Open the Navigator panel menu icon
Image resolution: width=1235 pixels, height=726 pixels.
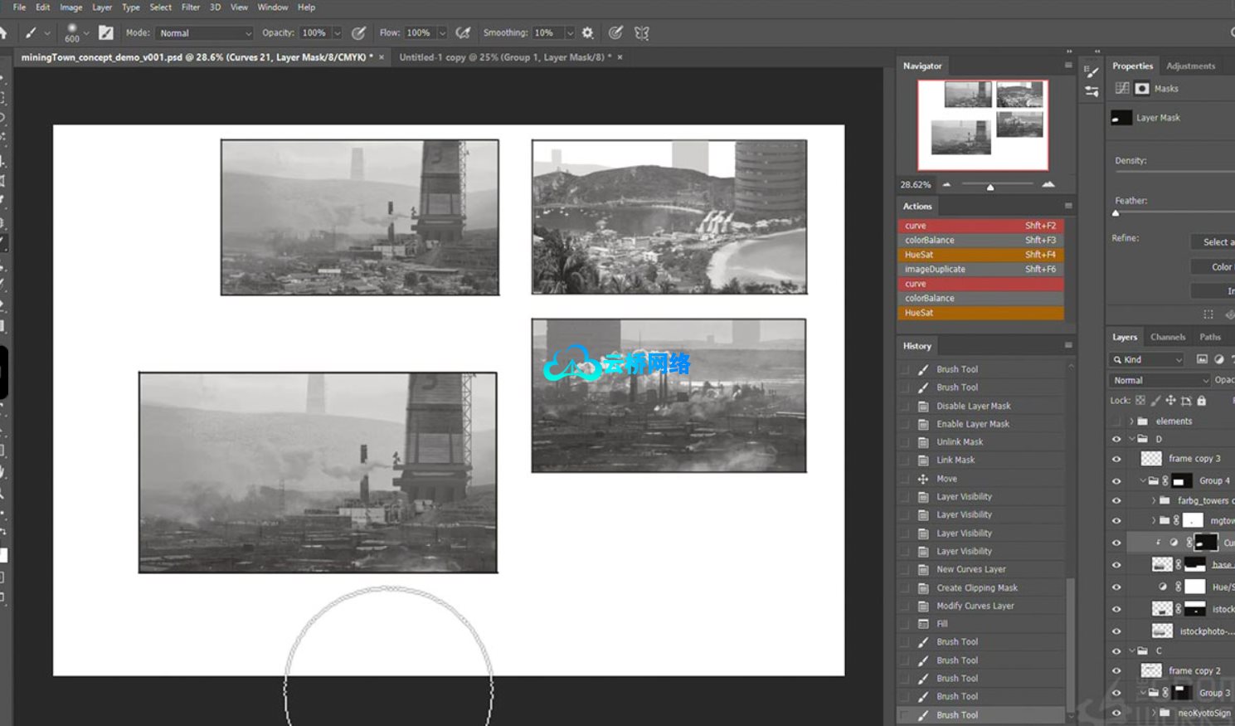[x=1068, y=66]
